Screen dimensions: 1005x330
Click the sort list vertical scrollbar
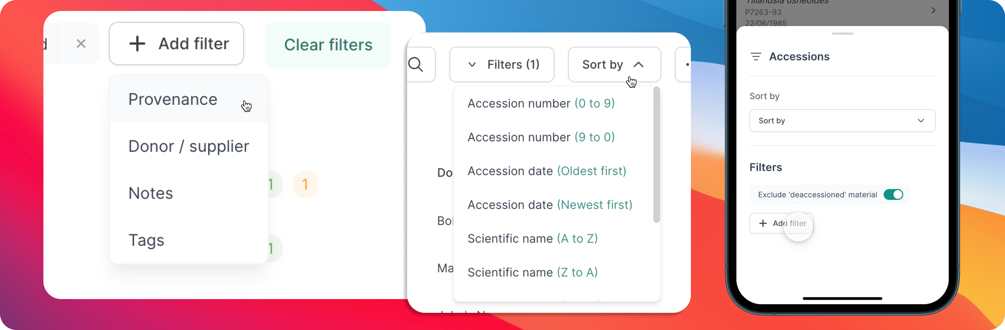coord(656,155)
